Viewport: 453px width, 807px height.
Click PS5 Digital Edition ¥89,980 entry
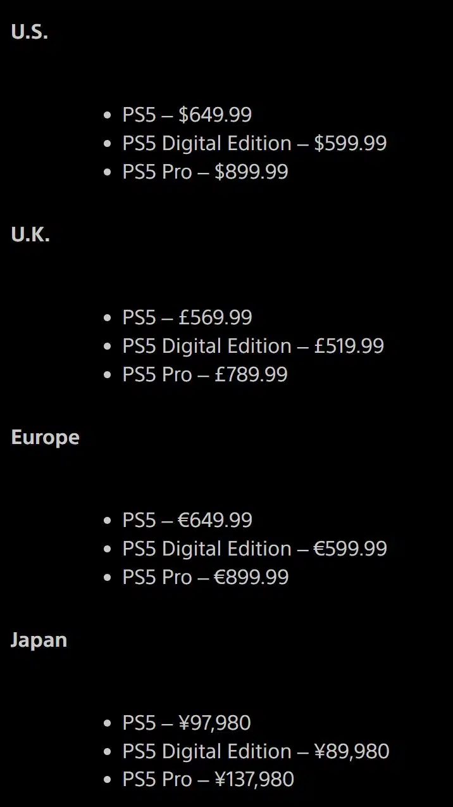point(256,751)
